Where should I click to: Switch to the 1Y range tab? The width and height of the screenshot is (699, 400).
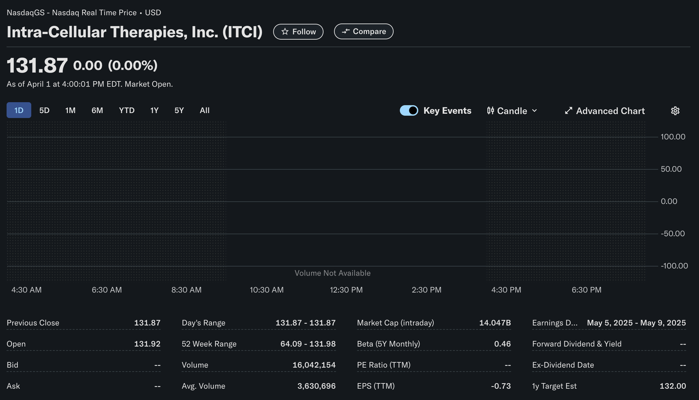pos(154,110)
